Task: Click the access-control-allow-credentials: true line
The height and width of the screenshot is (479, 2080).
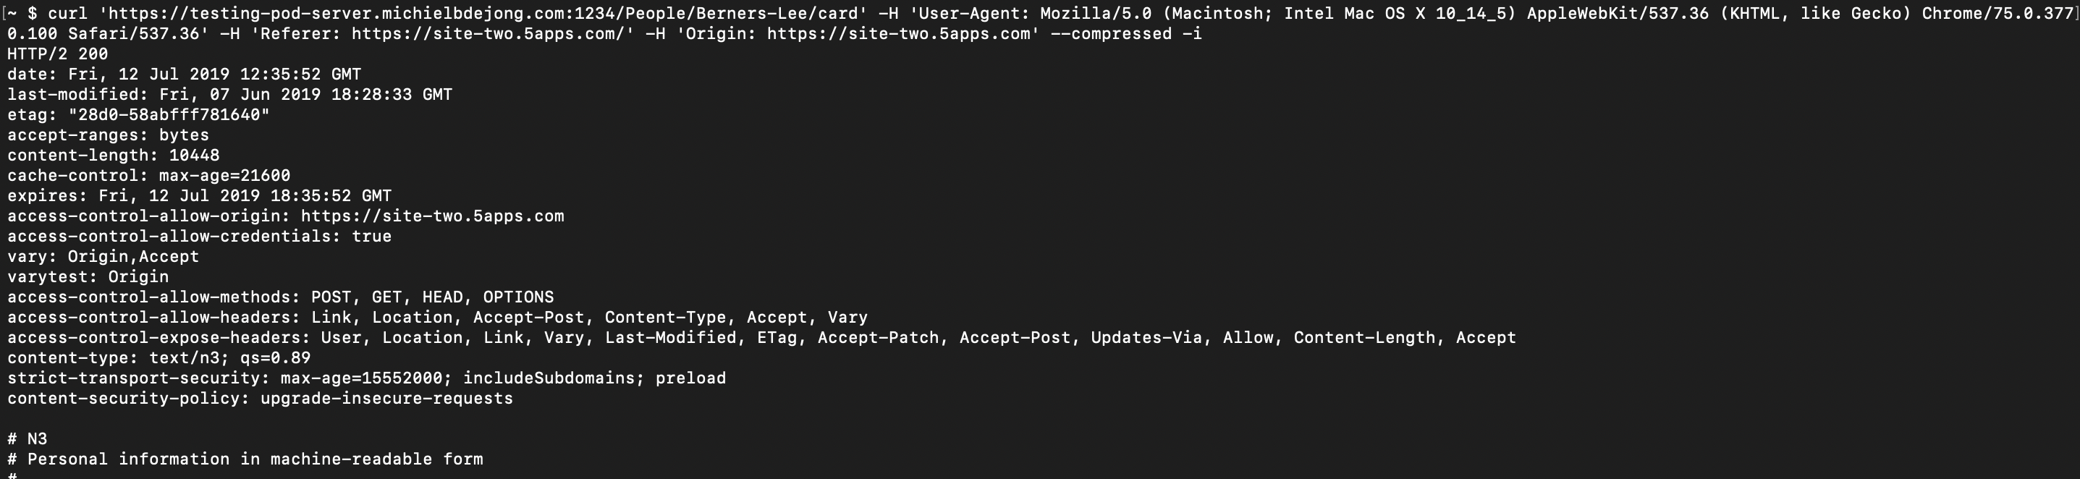Action: click(200, 236)
